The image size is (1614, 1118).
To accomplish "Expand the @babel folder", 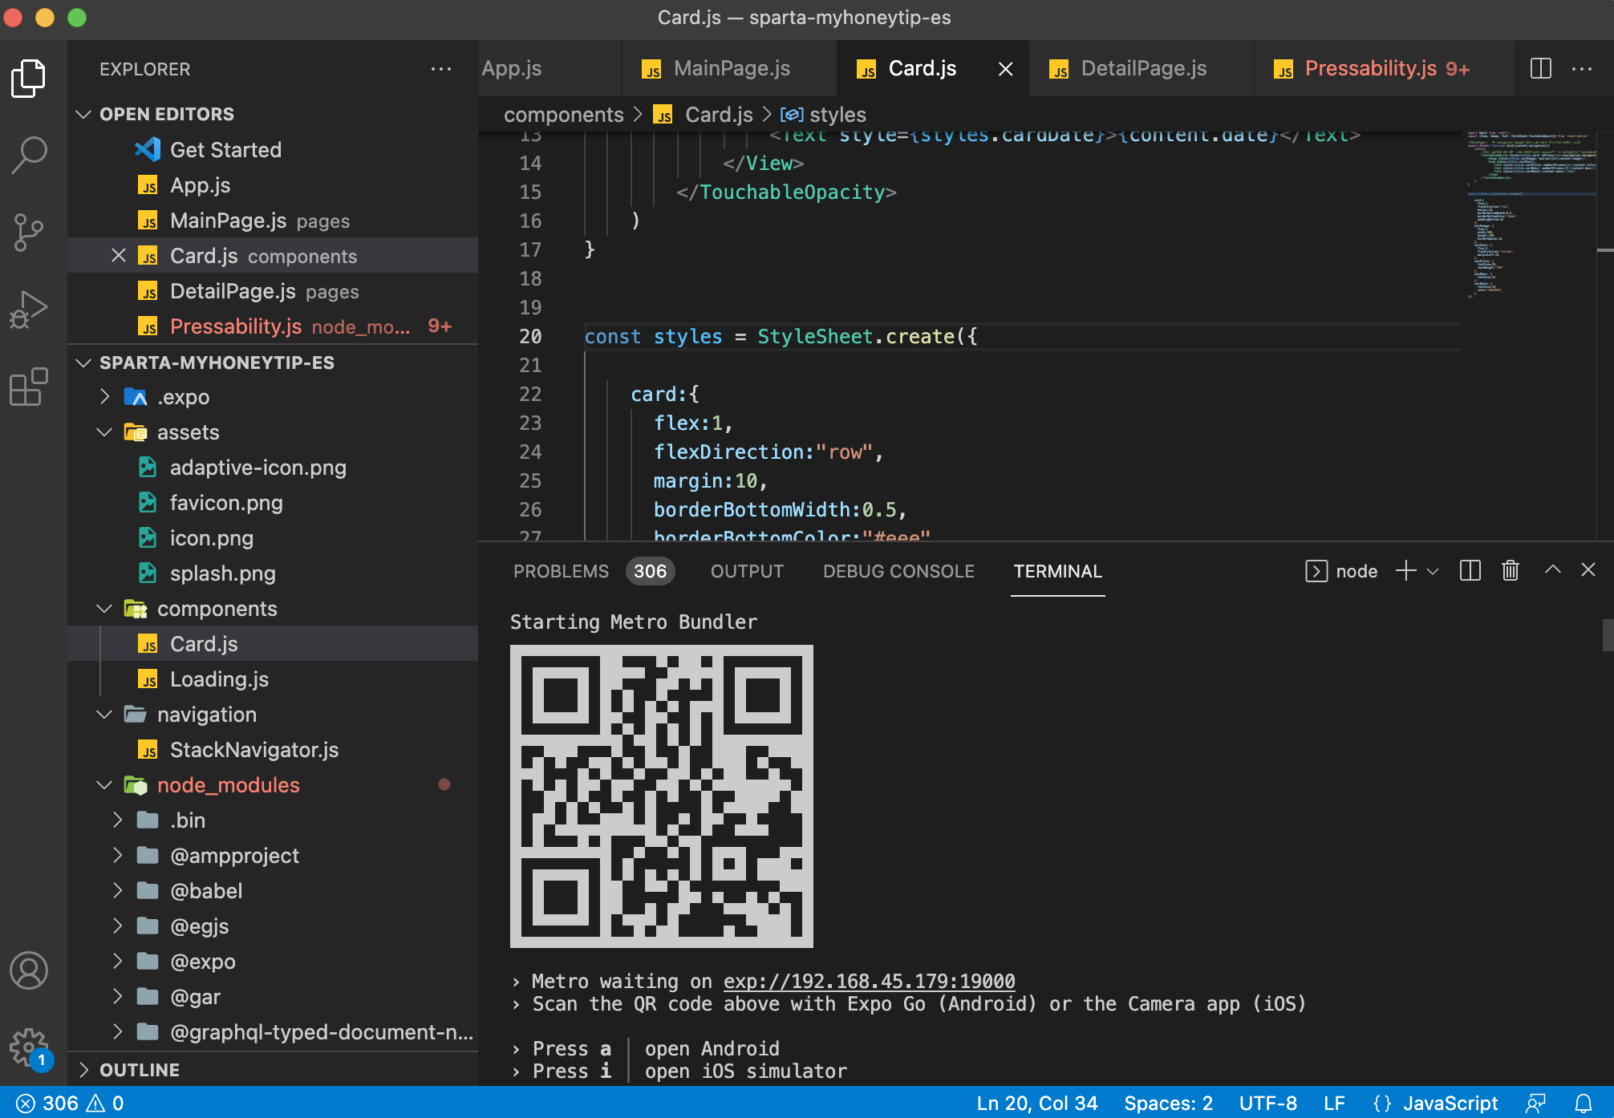I will (x=117, y=891).
